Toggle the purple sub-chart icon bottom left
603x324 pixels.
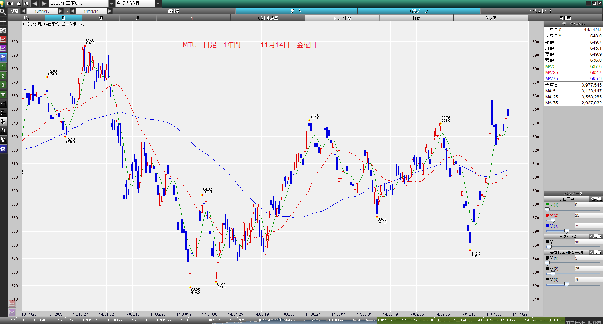[x=12, y=312]
